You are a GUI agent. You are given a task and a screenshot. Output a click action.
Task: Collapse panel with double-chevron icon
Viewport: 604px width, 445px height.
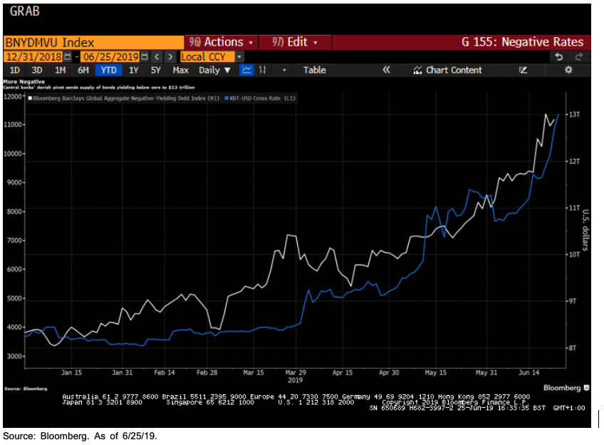click(x=386, y=70)
